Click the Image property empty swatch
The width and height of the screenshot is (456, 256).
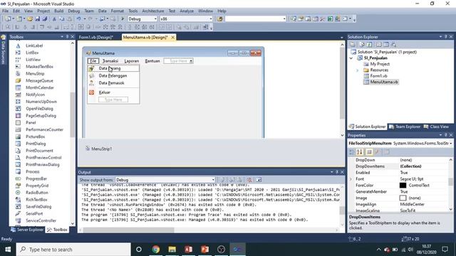click(x=403, y=198)
